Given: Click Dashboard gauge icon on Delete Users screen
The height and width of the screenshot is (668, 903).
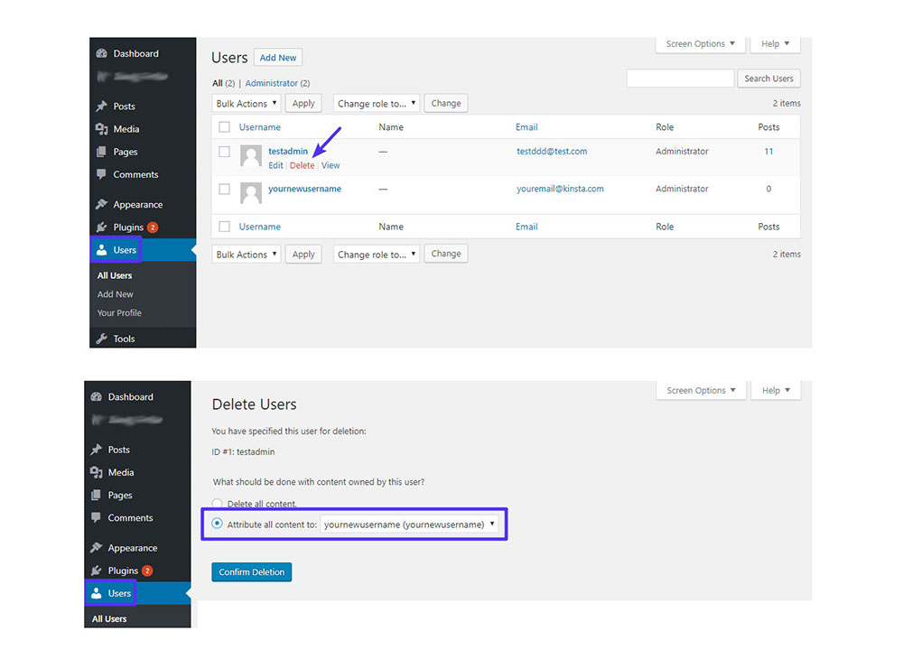Looking at the screenshot, I should pyautogui.click(x=97, y=397).
